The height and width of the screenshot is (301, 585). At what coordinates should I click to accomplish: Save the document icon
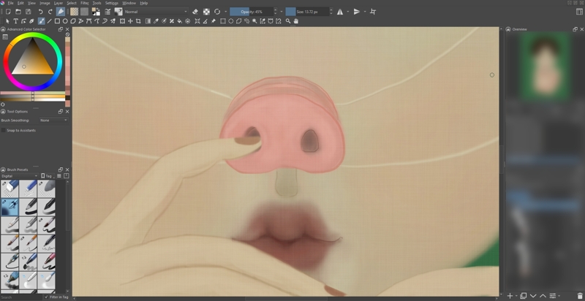29,12
